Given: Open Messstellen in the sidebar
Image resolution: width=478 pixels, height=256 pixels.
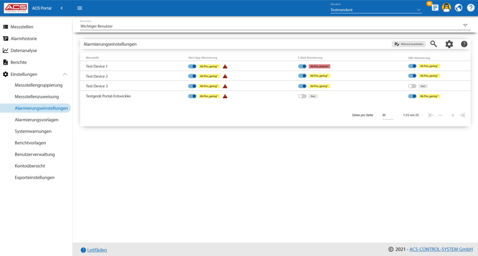Looking at the screenshot, I should (21, 27).
